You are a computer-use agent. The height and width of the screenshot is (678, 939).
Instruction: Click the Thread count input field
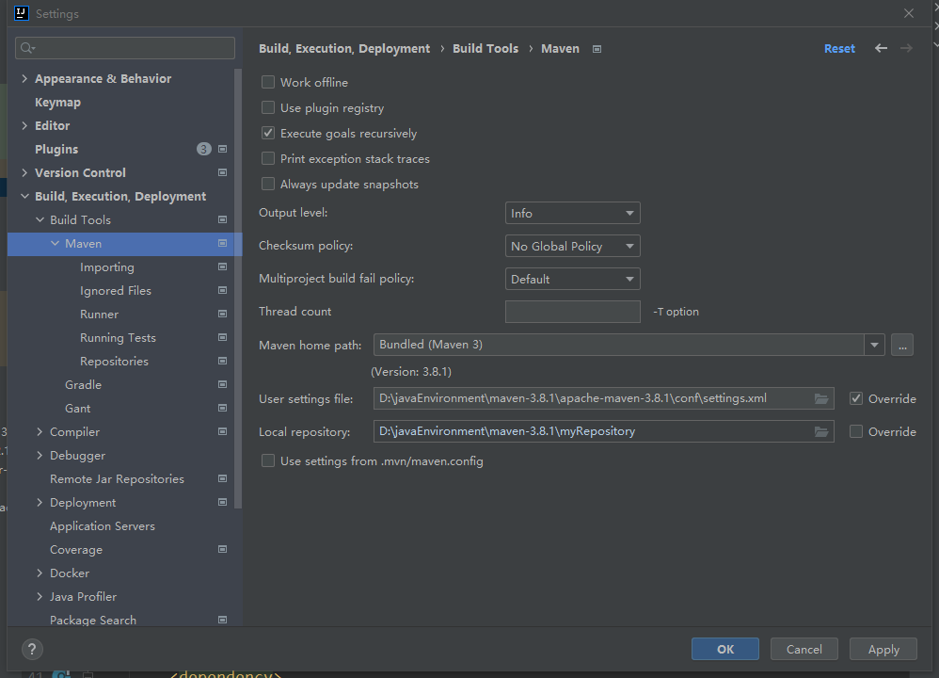(x=572, y=312)
